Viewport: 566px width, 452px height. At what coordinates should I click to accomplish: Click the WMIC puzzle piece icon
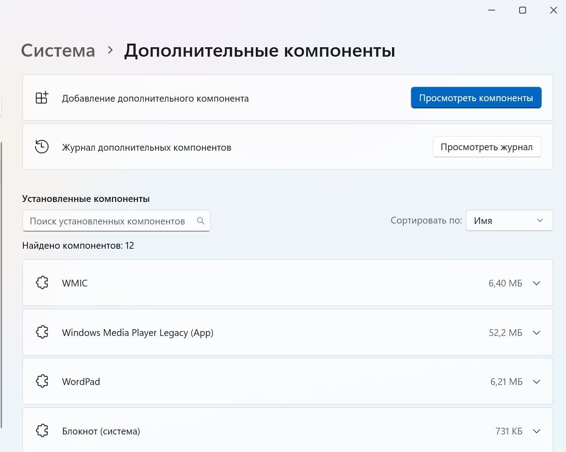[42, 283]
